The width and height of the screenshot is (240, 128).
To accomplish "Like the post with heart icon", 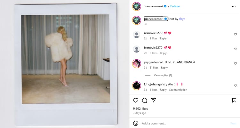I will (136, 100).
